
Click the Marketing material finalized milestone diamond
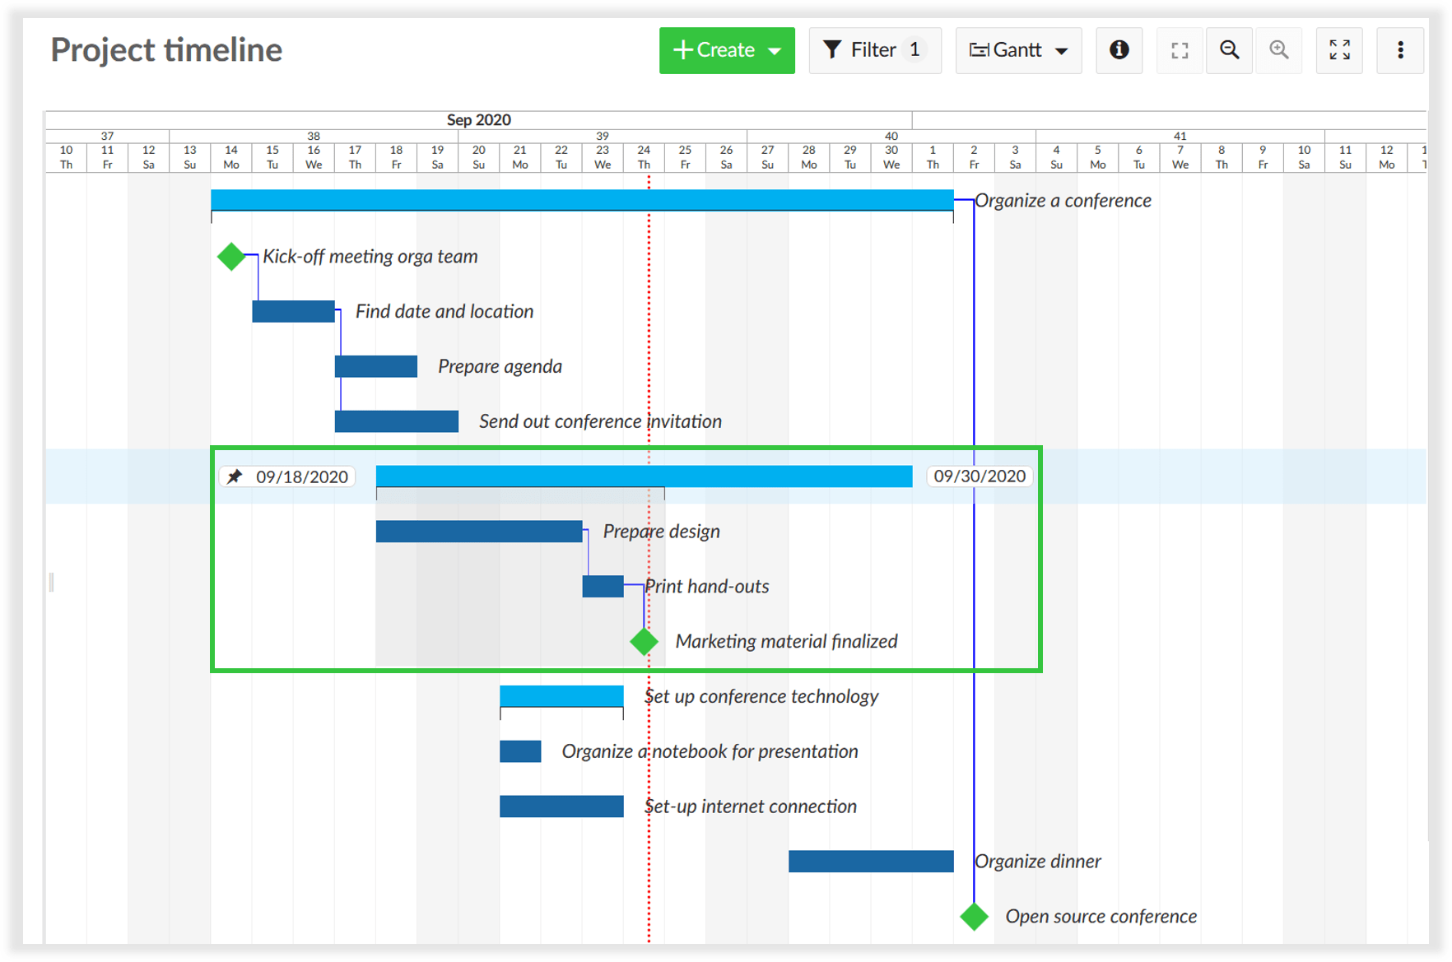click(644, 641)
